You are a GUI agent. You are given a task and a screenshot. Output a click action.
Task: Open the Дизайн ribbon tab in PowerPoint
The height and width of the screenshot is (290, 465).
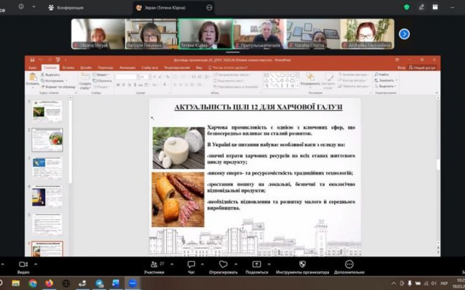(x=86, y=67)
